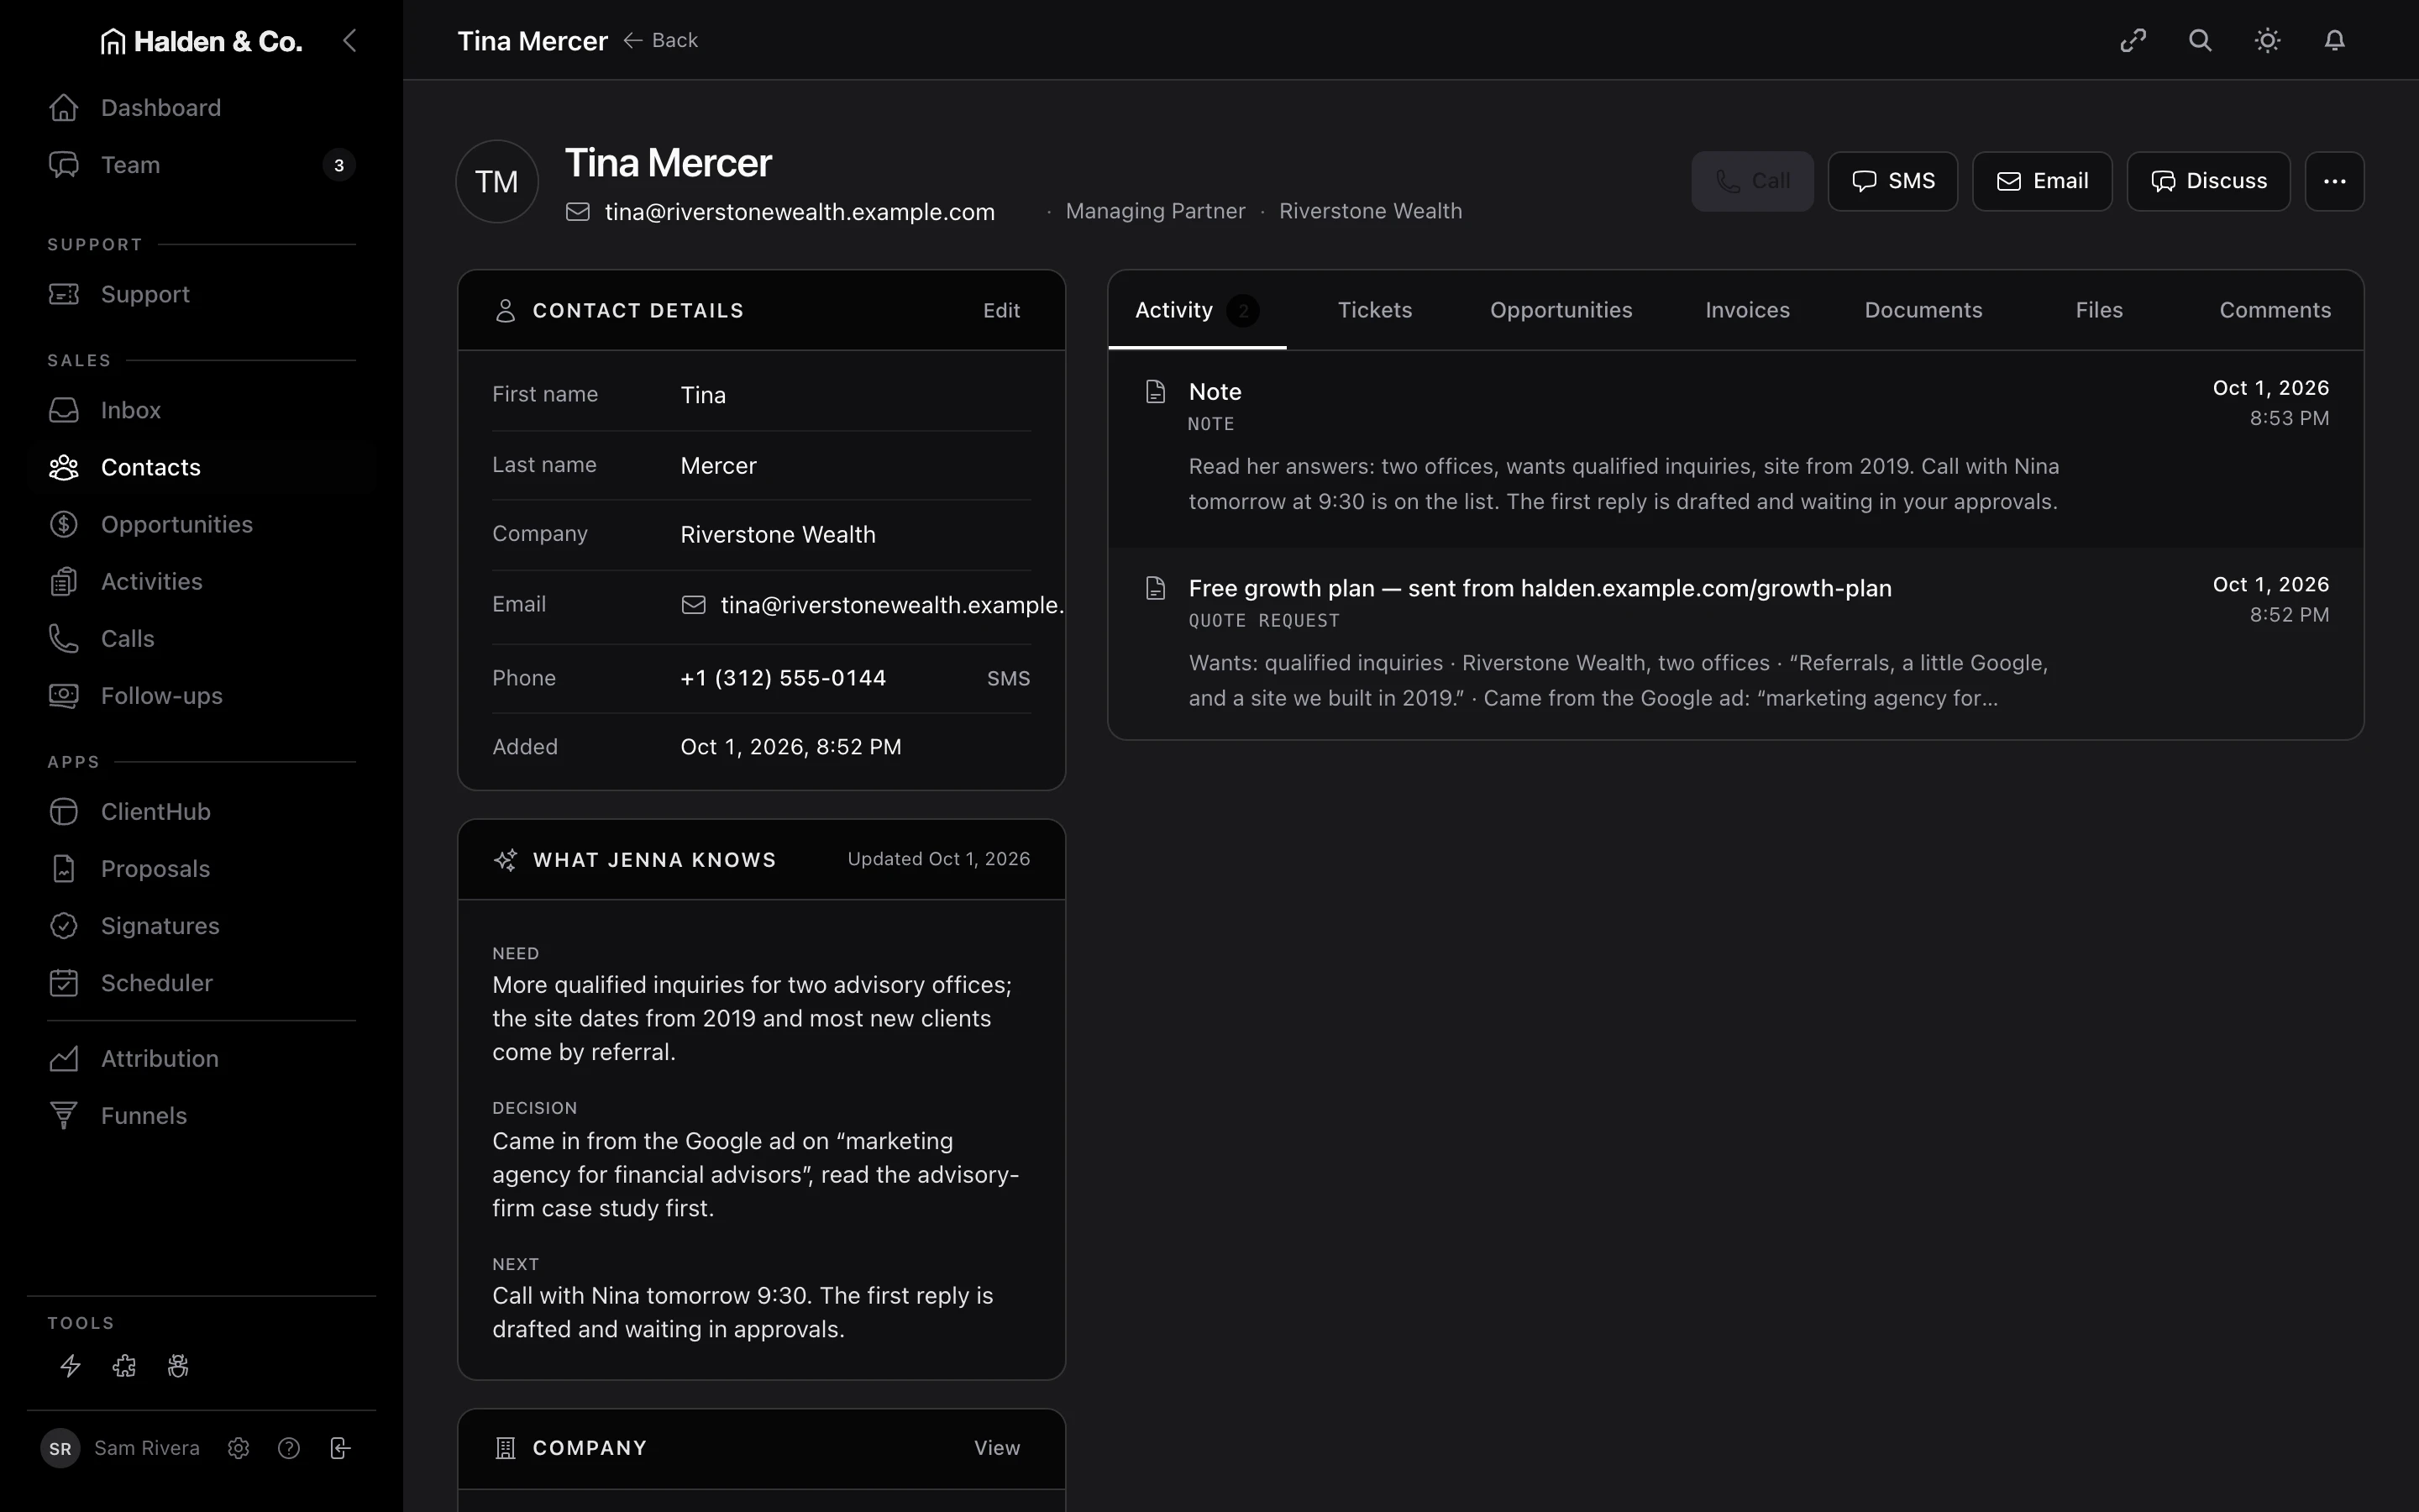Image resolution: width=2419 pixels, height=1512 pixels.
Task: Switch to the Documents tab
Action: [x=1923, y=310]
